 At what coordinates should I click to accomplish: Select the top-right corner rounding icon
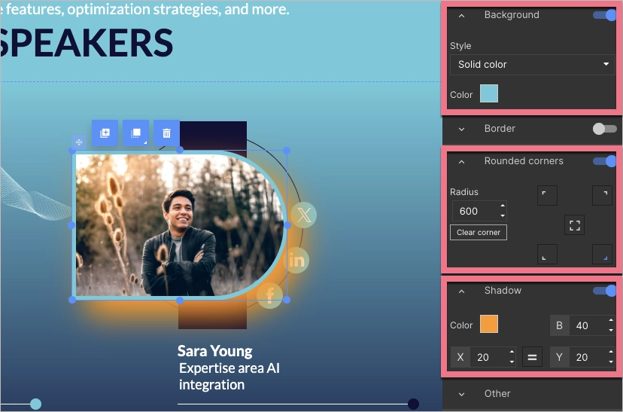point(602,196)
